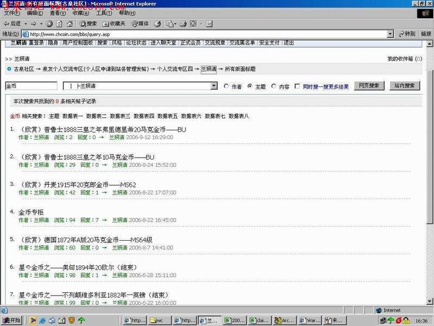Click in the 金币 search keyword field
Image resolution: width=434 pixels, height=326 pixels.
[31, 86]
